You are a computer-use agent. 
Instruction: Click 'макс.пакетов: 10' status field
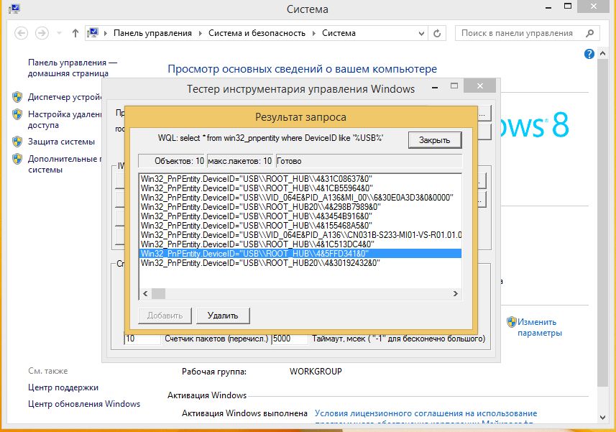tap(240, 161)
